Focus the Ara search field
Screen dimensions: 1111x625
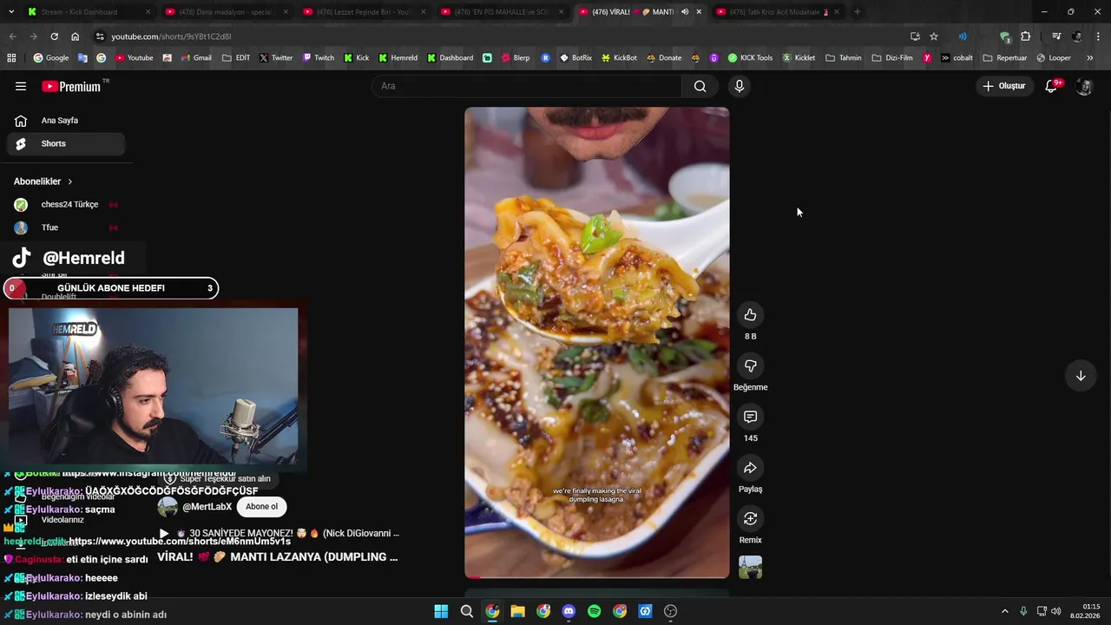coord(527,86)
